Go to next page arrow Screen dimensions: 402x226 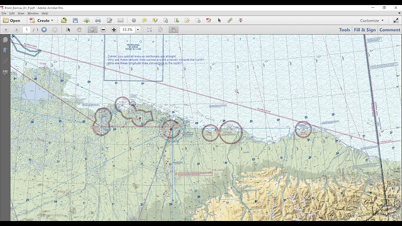[16, 30]
